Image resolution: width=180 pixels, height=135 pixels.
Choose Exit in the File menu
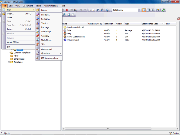pyautogui.click(x=18, y=47)
